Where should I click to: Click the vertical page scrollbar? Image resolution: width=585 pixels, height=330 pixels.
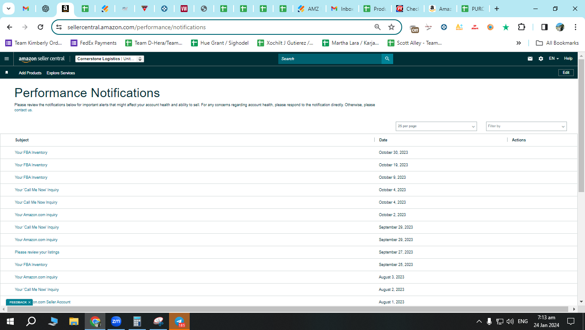tap(581, 125)
